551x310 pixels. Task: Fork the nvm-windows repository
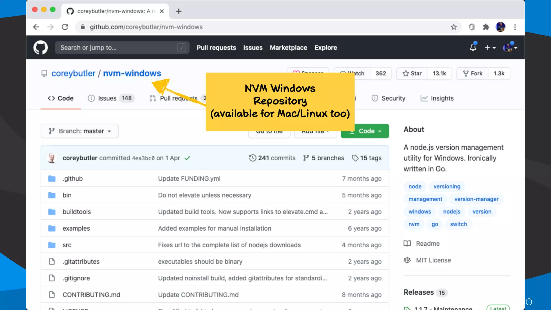tap(472, 73)
